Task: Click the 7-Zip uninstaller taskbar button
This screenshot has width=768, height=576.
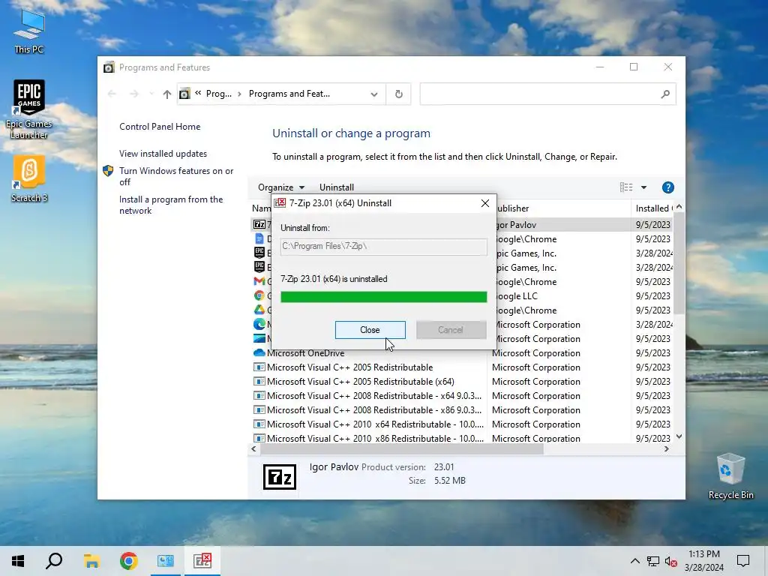Action: (x=202, y=561)
